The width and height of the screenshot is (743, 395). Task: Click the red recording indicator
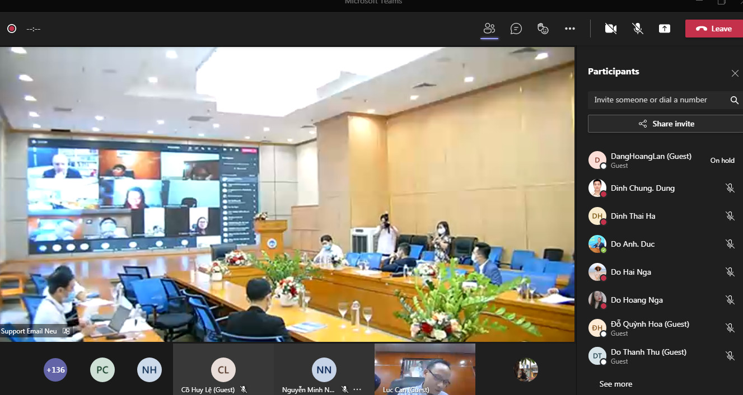click(x=12, y=29)
